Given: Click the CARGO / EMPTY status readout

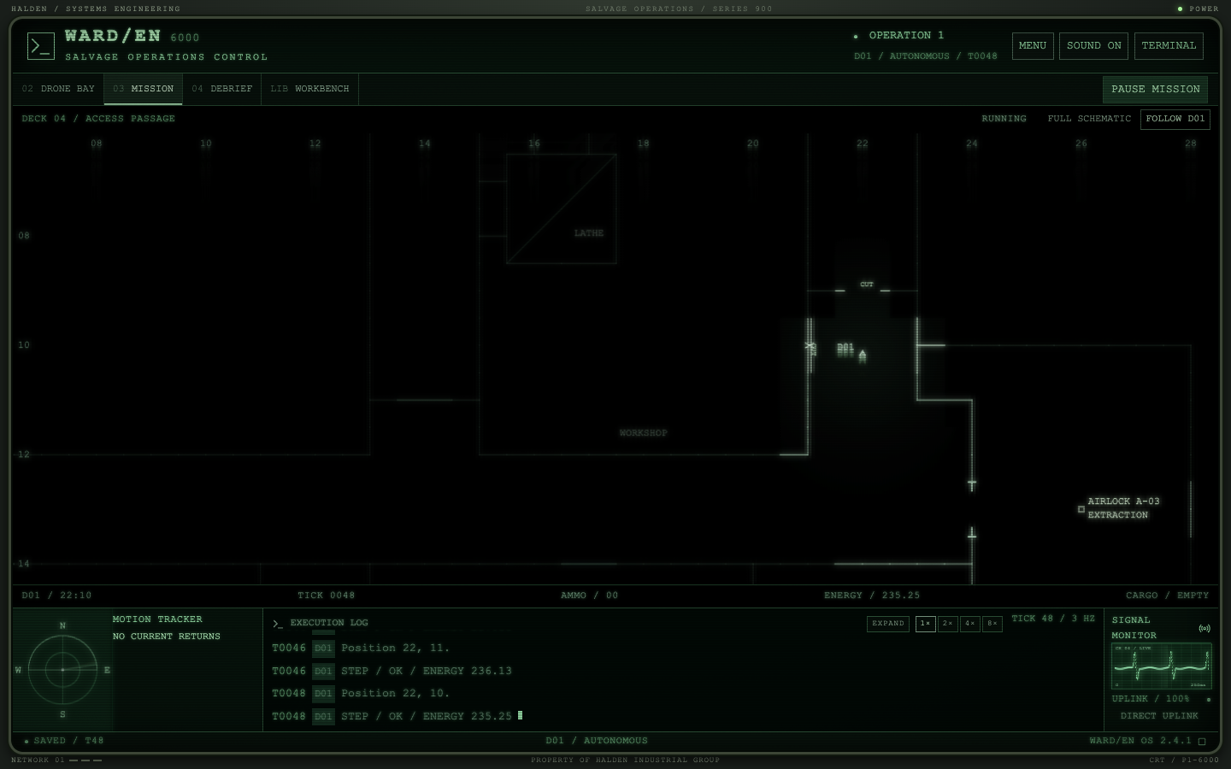Looking at the screenshot, I should click(x=1167, y=596).
